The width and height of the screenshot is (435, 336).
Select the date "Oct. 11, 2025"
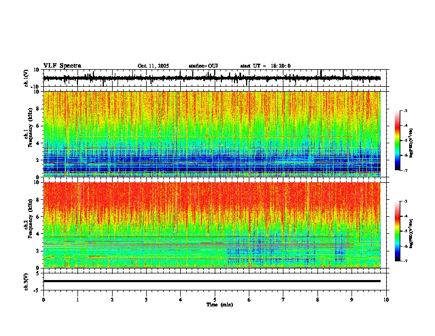coord(153,66)
